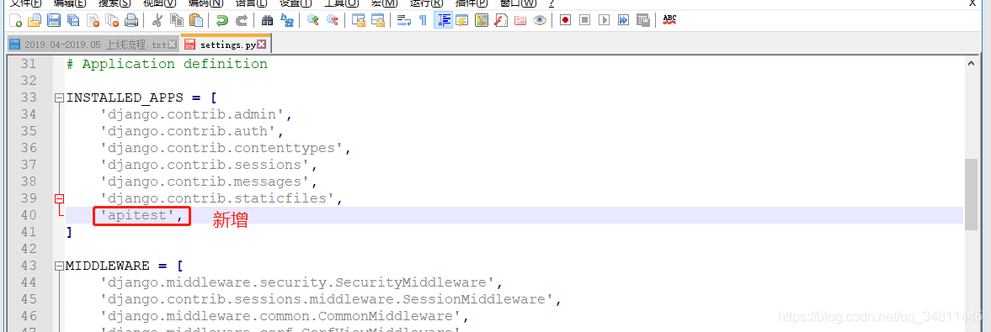Click the vertical scrollbar thumb
Image resolution: width=991 pixels, height=332 pixels.
click(x=971, y=194)
